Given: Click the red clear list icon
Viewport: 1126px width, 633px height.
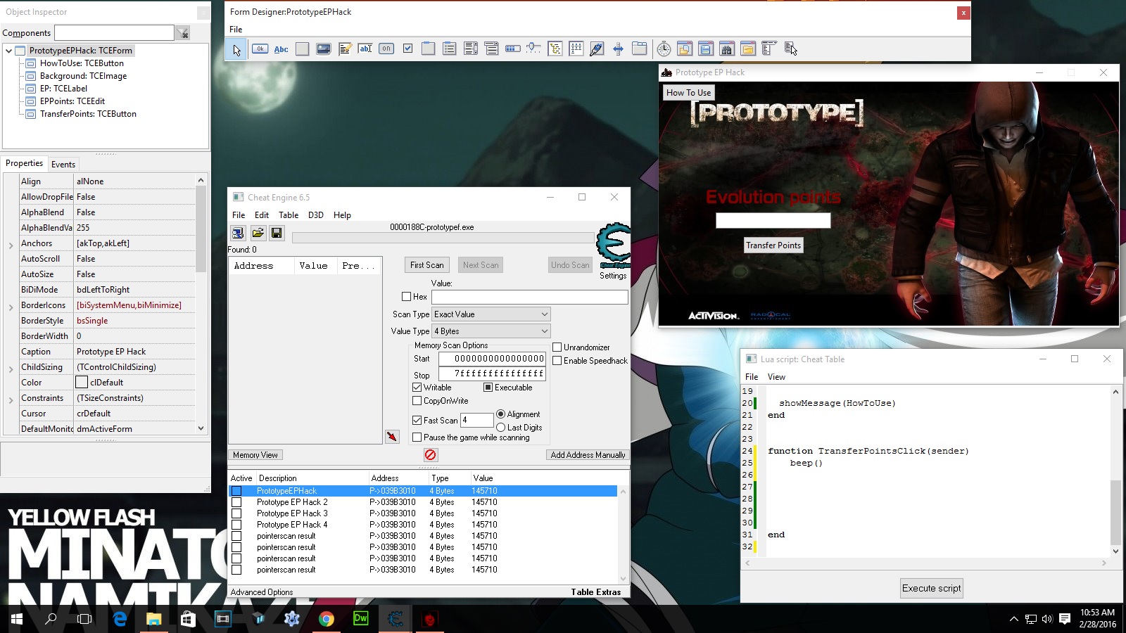Looking at the screenshot, I should (x=431, y=455).
